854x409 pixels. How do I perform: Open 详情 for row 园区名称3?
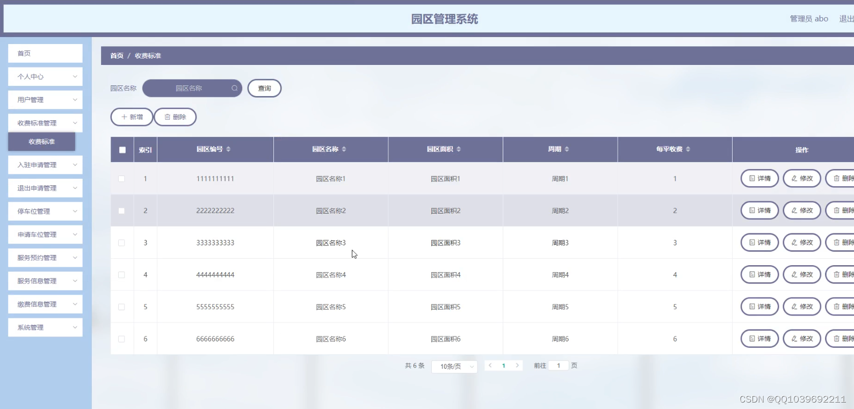(x=759, y=243)
